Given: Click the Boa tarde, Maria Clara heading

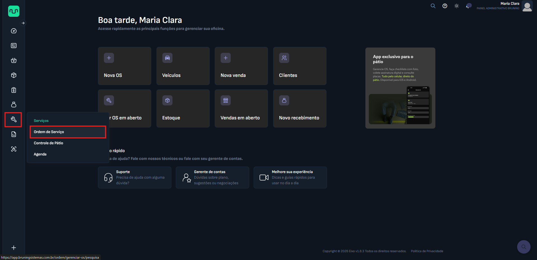Looking at the screenshot, I should (x=140, y=20).
